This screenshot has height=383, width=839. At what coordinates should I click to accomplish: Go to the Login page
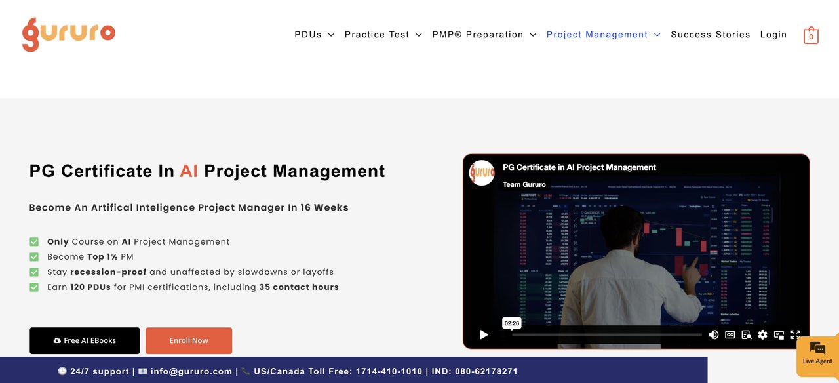(x=773, y=35)
